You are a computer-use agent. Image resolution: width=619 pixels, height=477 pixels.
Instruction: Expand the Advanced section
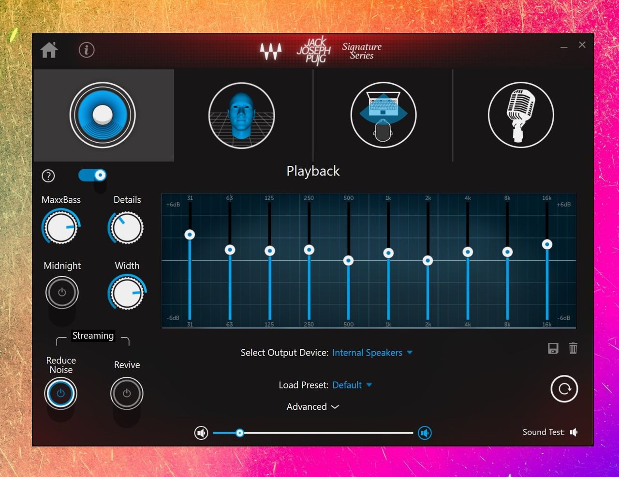(313, 407)
